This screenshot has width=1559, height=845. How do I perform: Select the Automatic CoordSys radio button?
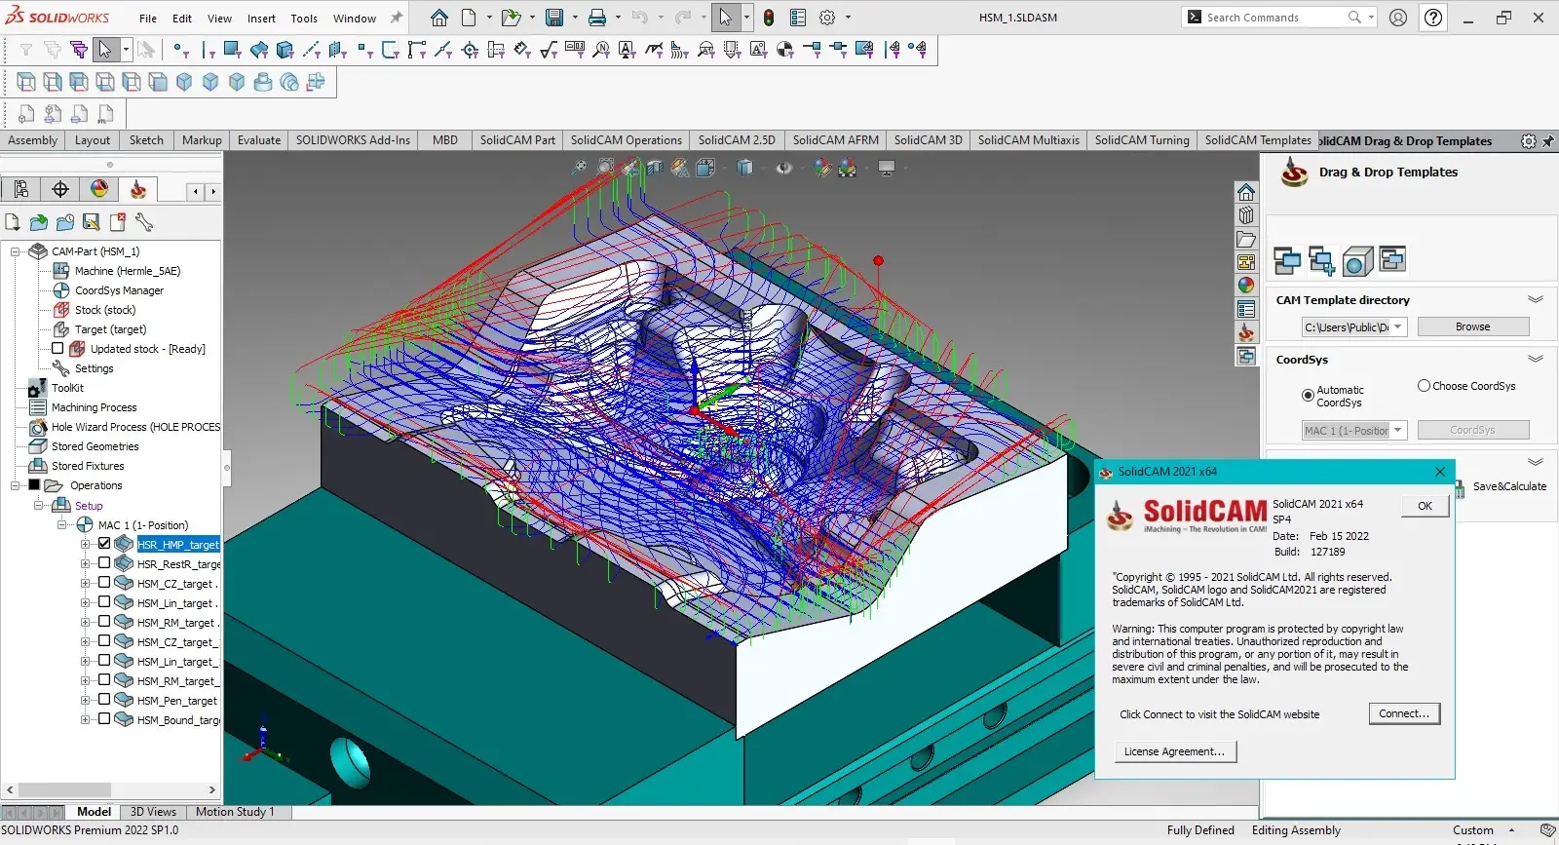pos(1308,395)
